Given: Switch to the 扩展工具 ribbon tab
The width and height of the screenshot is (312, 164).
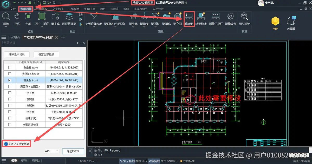Looking at the screenshot, I should pos(90,9).
